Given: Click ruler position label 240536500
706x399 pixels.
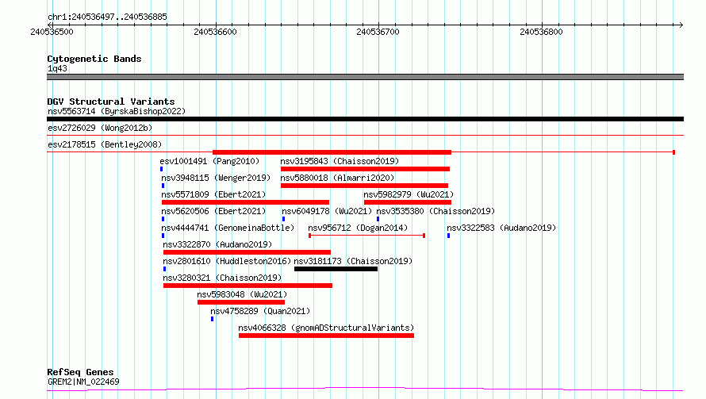Looking at the screenshot, I should tap(52, 32).
